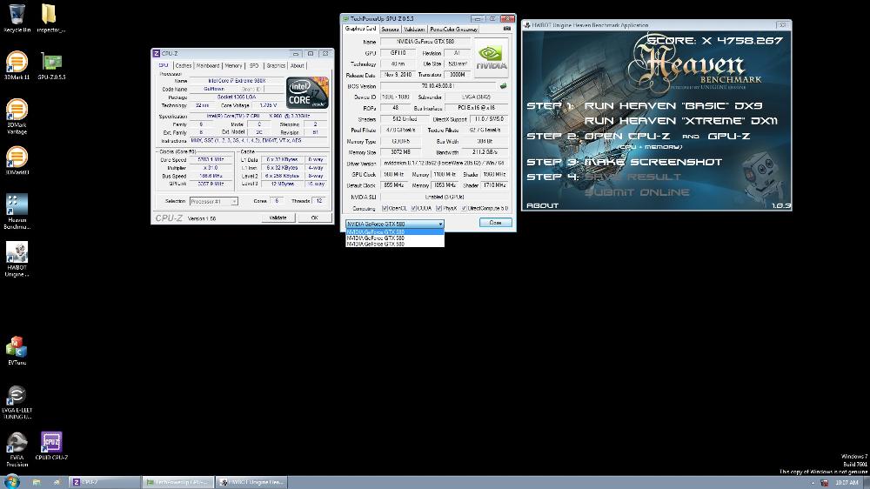Click the BIOS Version field in GPU-Z
This screenshot has width=870, height=489.
(x=438, y=86)
